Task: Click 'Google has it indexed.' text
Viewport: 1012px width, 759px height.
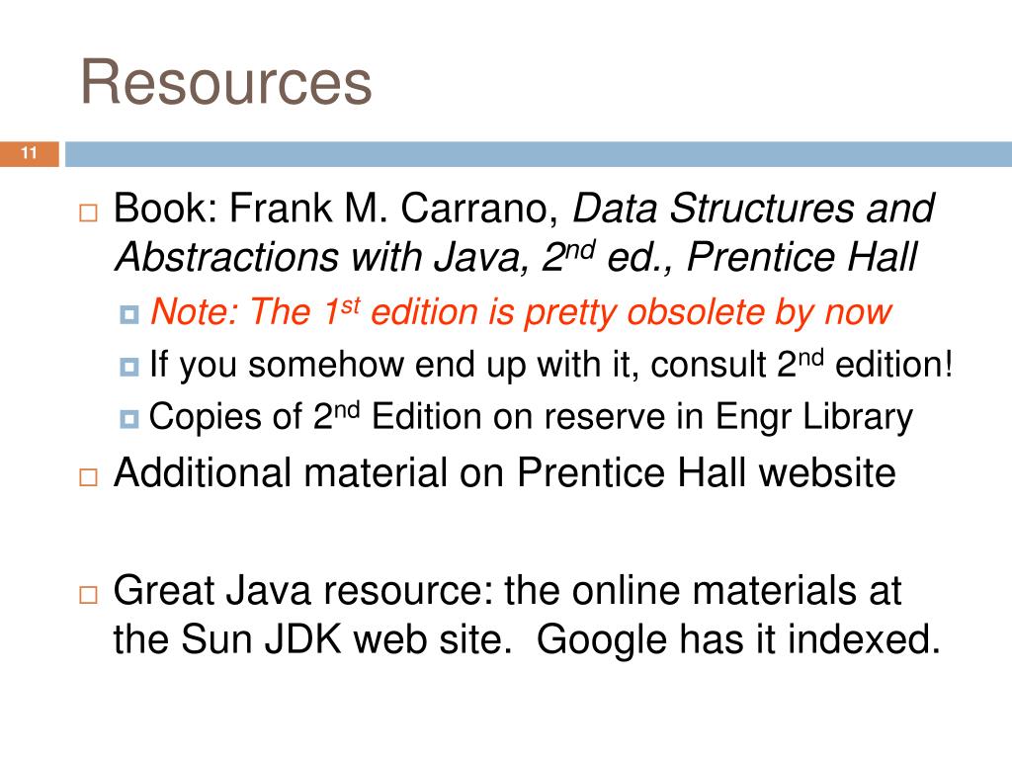Action: (738, 640)
